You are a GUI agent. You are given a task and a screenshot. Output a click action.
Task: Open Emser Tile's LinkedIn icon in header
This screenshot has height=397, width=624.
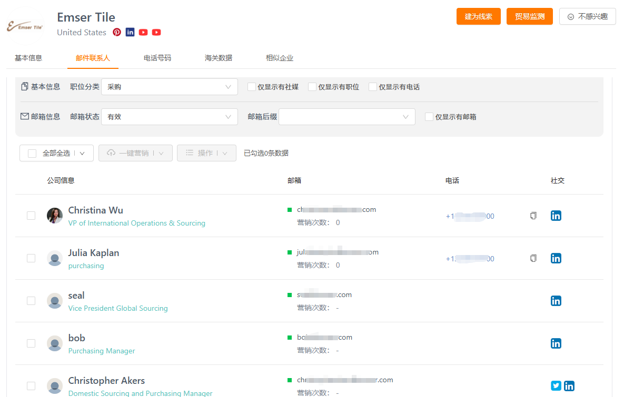pos(130,32)
